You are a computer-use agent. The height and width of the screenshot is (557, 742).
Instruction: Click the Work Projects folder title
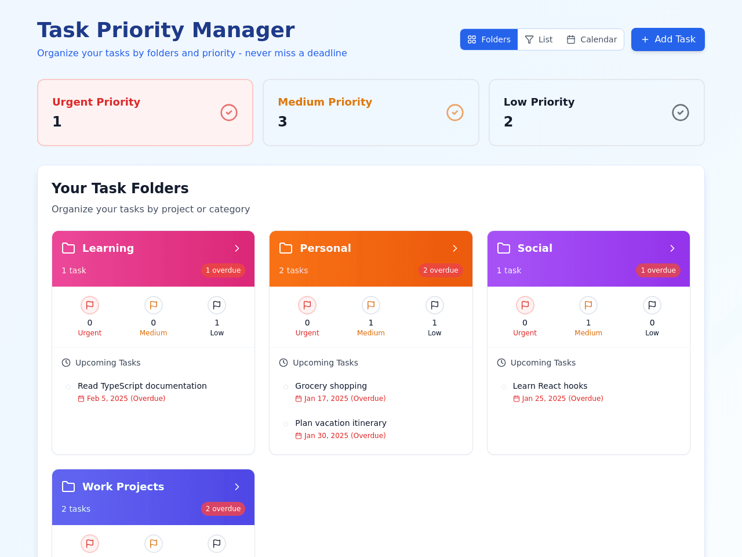click(x=123, y=487)
